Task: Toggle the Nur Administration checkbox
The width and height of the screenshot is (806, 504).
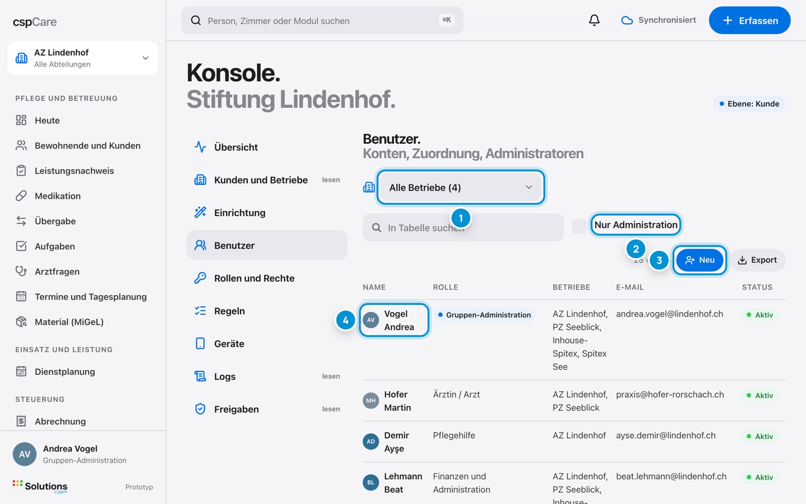Action: (x=579, y=226)
